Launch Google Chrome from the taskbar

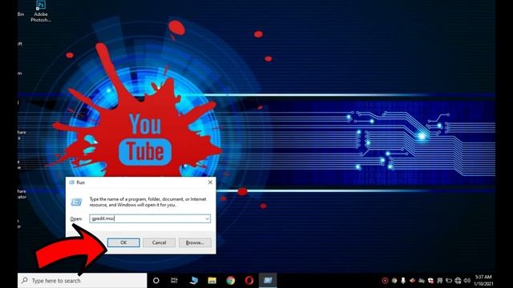(231, 281)
